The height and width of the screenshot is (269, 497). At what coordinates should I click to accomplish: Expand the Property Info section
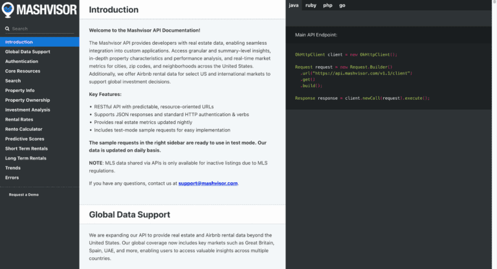20,90
